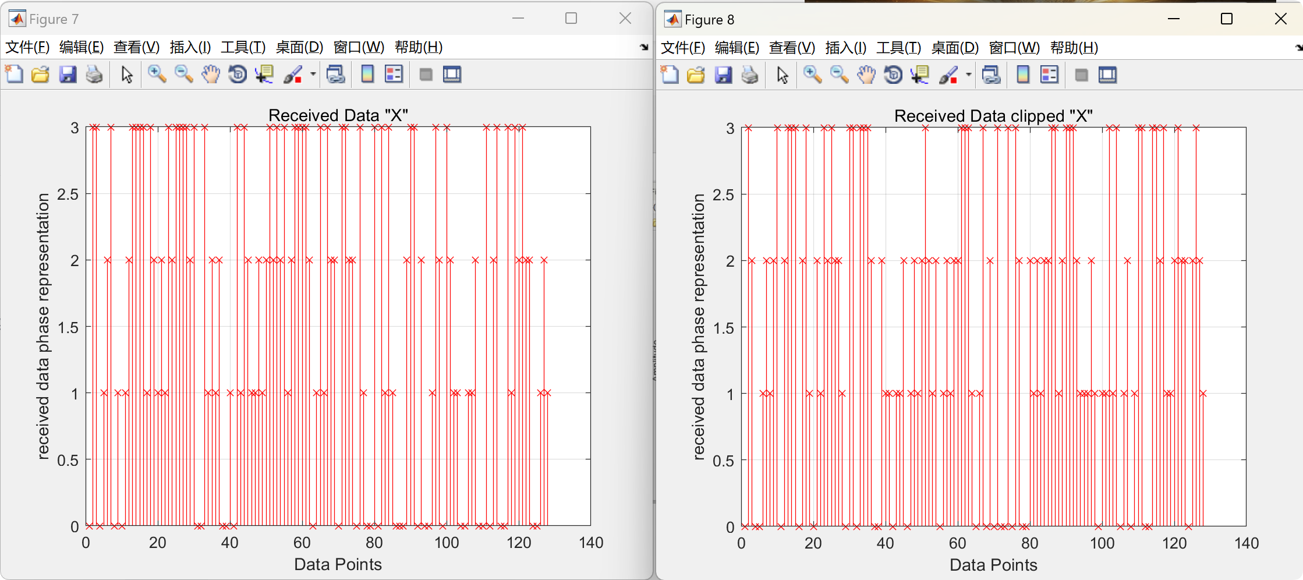The height and width of the screenshot is (580, 1303).
Task: Open 帮助(H) menu in Figure 7
Action: click(x=419, y=47)
